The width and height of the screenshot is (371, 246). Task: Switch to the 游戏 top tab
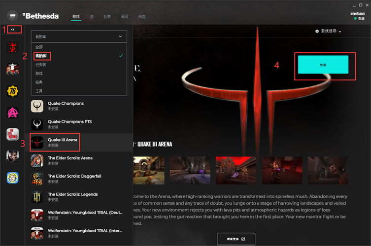pyautogui.click(x=76, y=17)
